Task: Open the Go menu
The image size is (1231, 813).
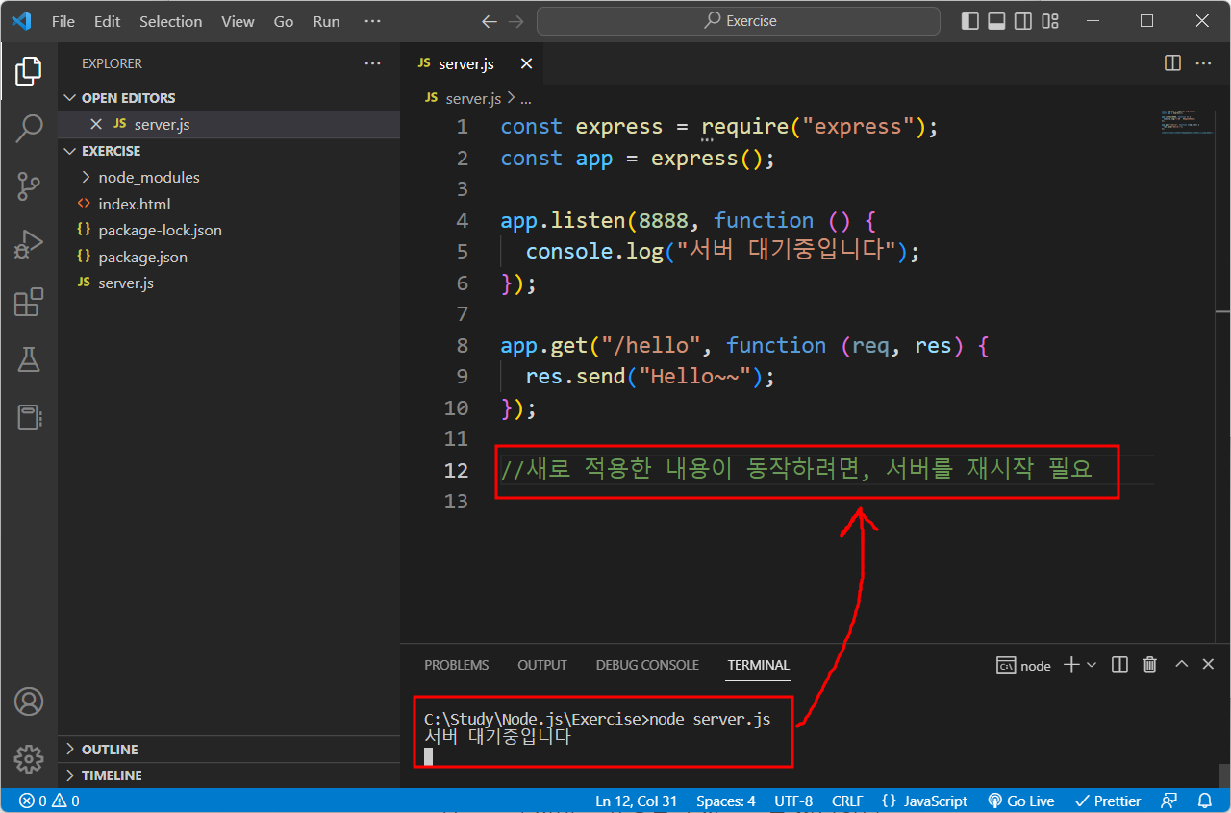Action: [x=284, y=21]
